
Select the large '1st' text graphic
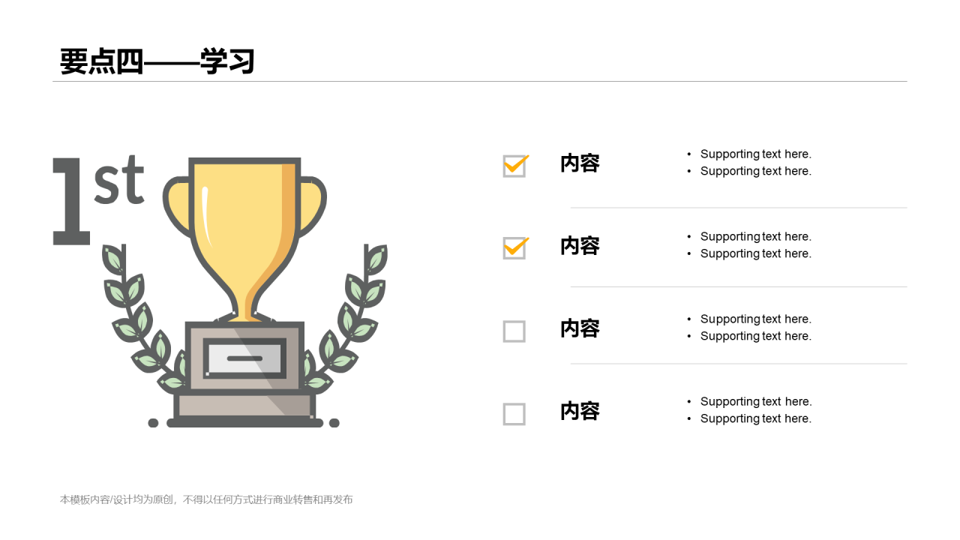click(98, 200)
